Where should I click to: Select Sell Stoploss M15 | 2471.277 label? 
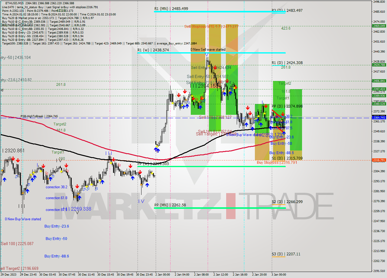(x=211, y=27)
